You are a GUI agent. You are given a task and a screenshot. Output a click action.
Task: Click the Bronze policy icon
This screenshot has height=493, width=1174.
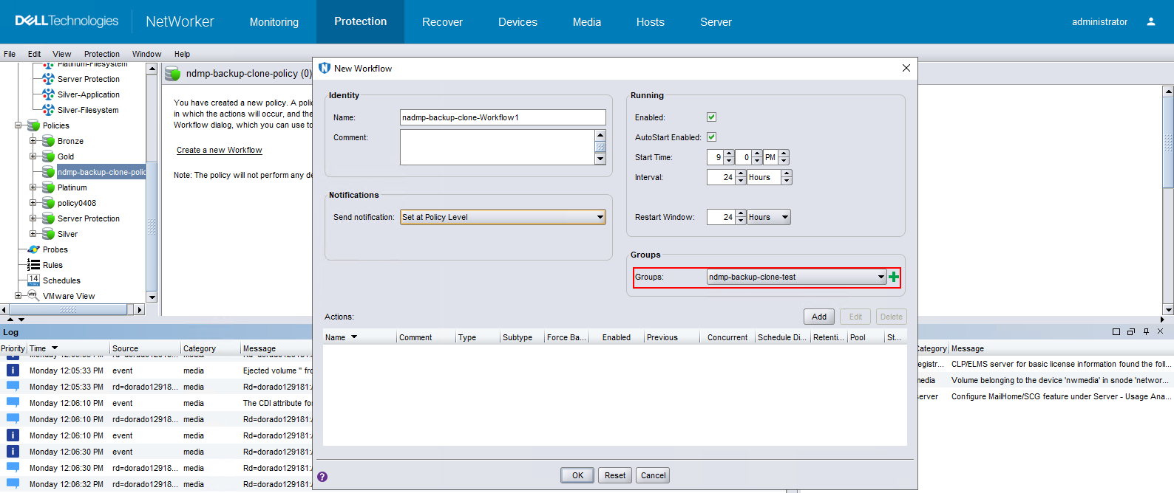click(48, 141)
